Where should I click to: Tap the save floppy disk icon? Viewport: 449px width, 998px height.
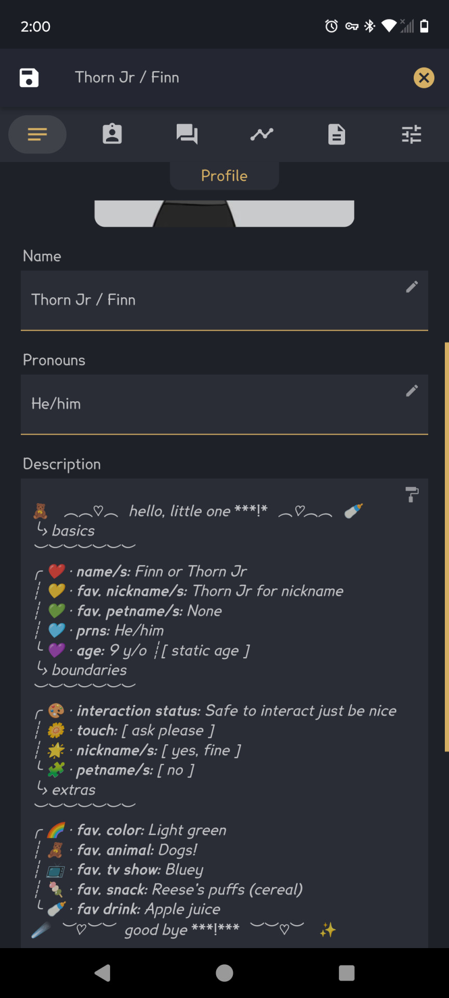tap(29, 78)
